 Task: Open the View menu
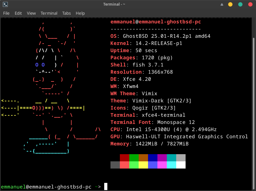click(31, 13)
